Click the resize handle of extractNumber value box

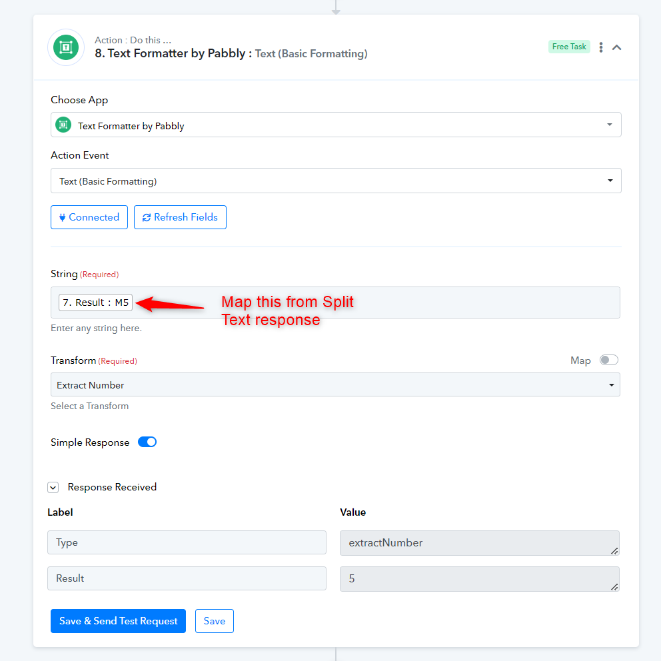tap(614, 550)
